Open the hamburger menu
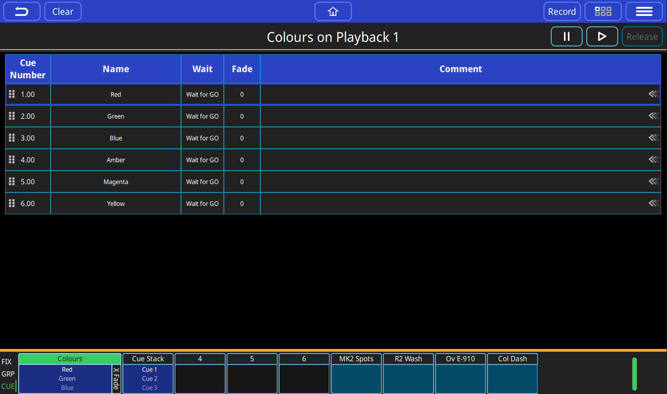The image size is (667, 394). pyautogui.click(x=644, y=11)
